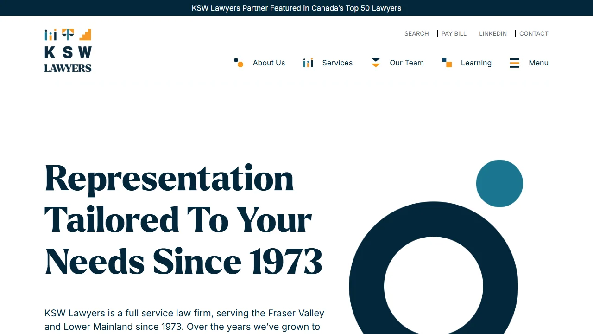Click the Learning squares icon

click(x=447, y=63)
